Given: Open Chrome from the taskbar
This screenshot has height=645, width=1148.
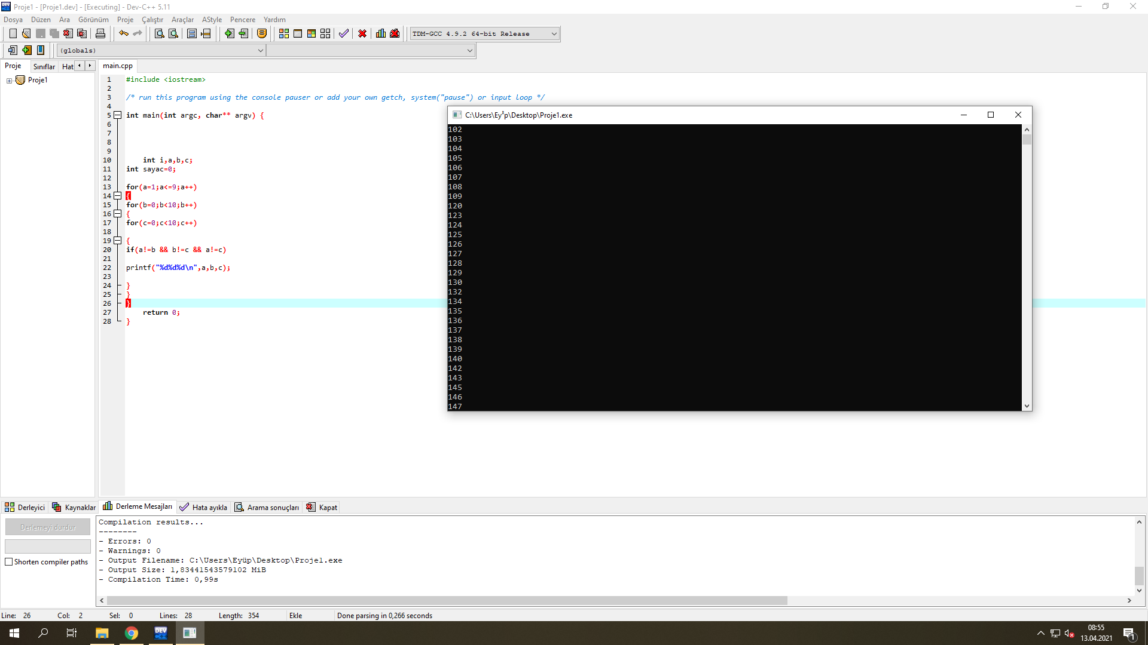Looking at the screenshot, I should tap(132, 633).
